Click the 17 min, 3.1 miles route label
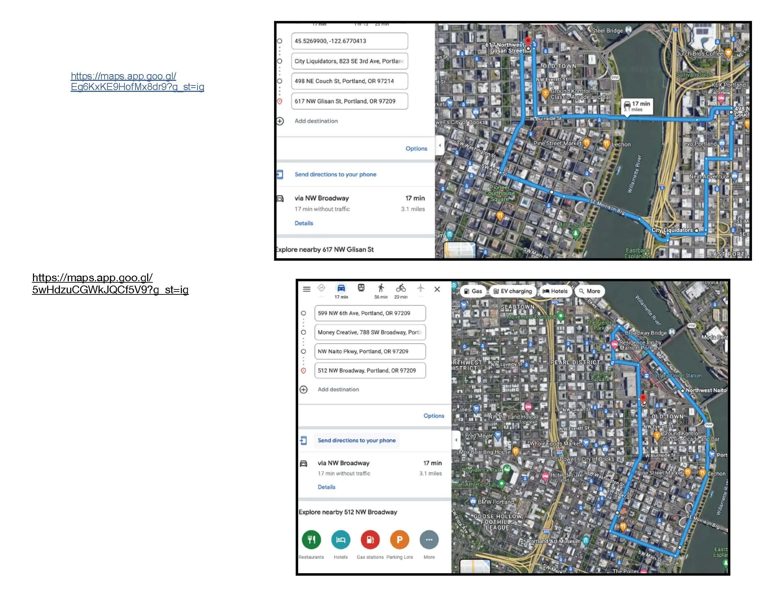The image size is (780, 603). point(637,106)
